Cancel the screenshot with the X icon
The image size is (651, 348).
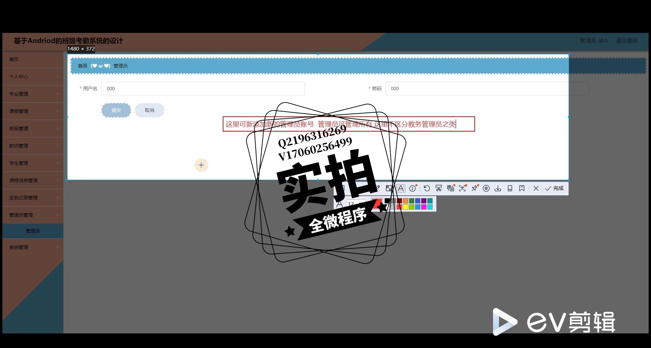coord(536,188)
